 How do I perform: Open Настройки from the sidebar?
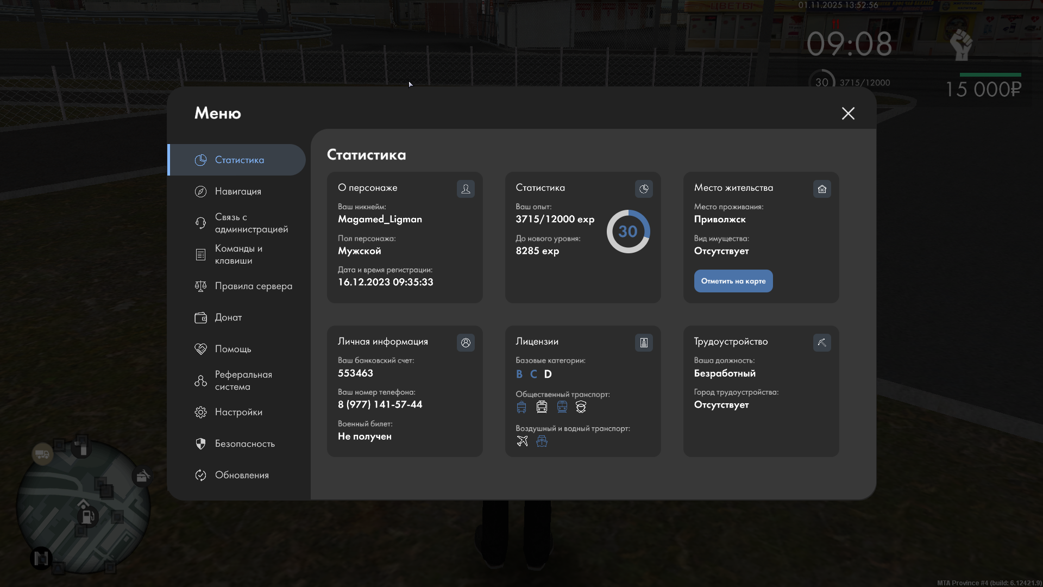pos(238,412)
